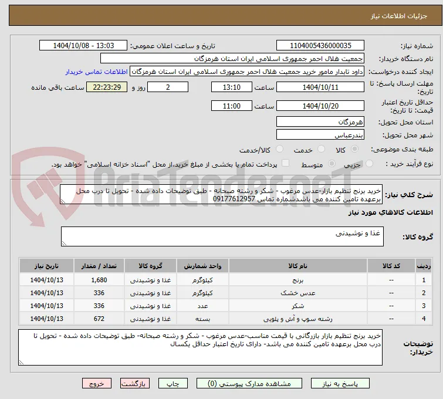Click the quantity cell 672
Screen dimensions: 443x399
[x=99, y=319]
